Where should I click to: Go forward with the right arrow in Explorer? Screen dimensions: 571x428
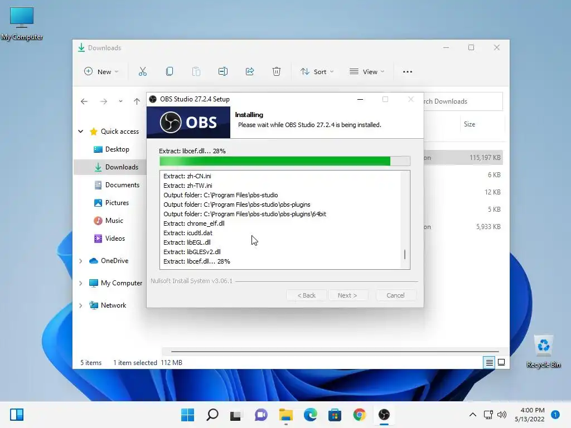104,101
